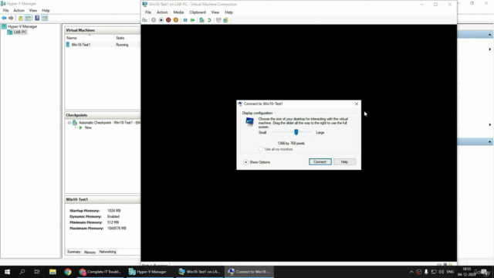The height and width of the screenshot is (278, 494).
Task: Revert the VM with the green undo arrow
Action: tap(209, 20)
